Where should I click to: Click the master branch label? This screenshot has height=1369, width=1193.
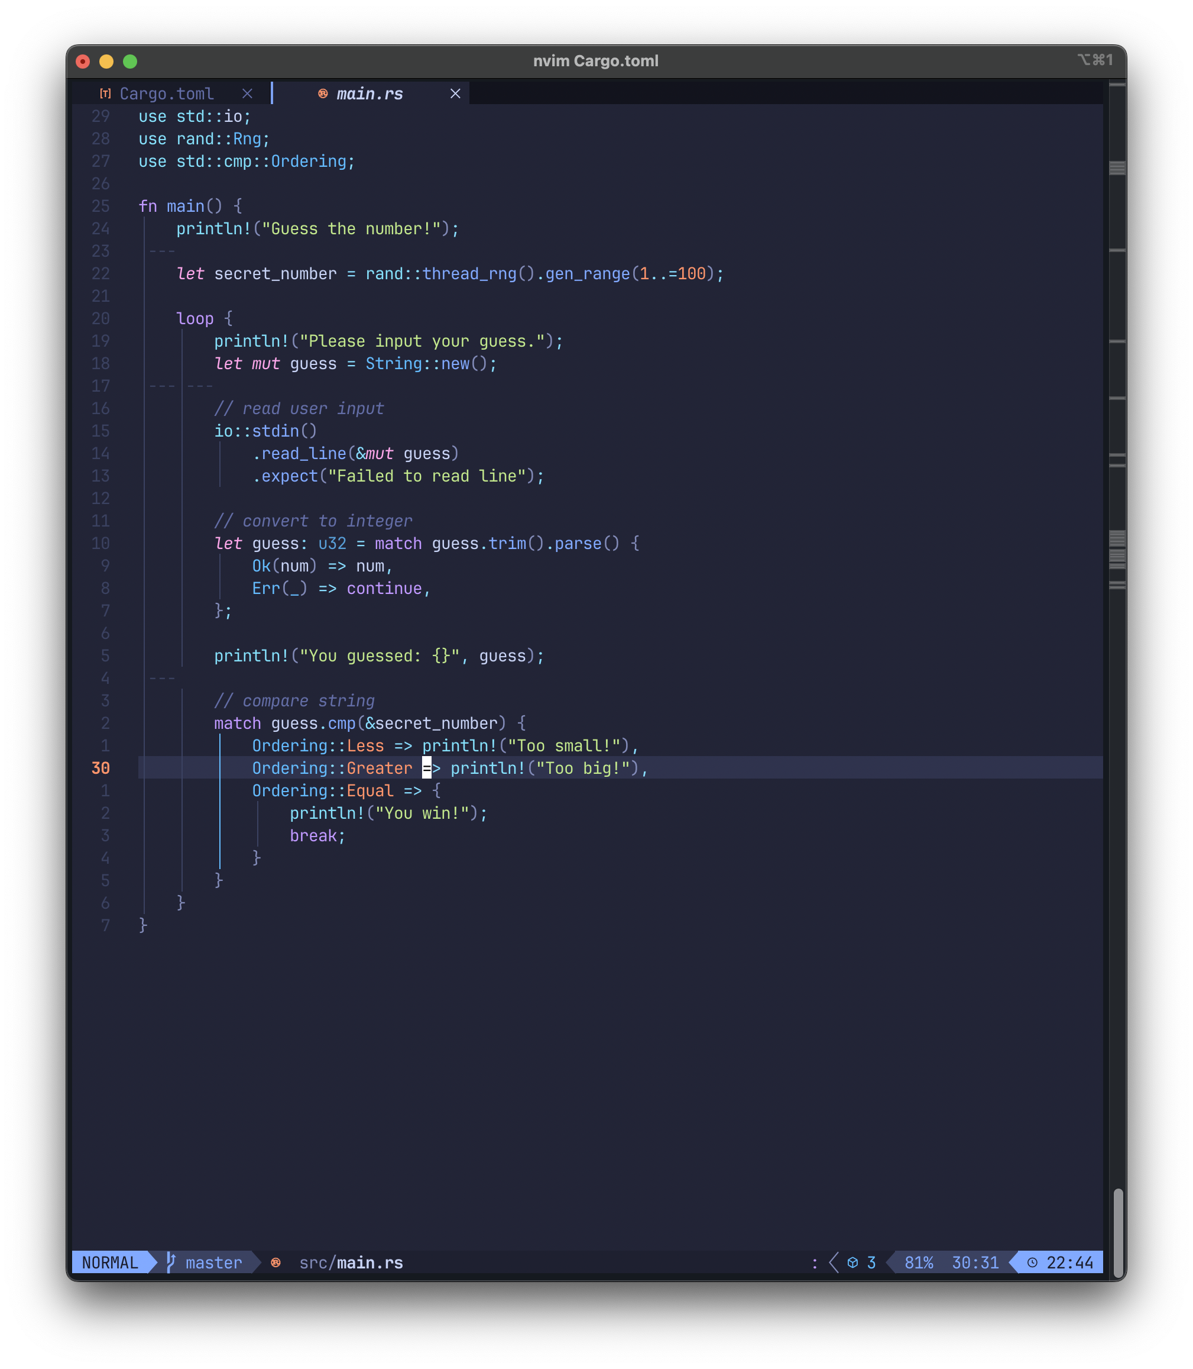pos(213,1263)
